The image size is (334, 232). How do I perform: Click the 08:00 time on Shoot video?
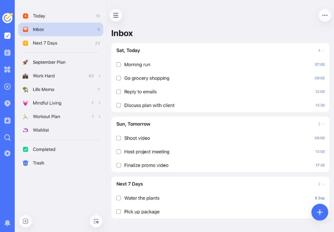coord(320,138)
